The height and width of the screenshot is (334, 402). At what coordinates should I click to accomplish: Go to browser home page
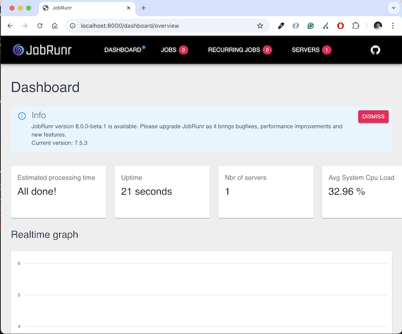pyautogui.click(x=55, y=26)
